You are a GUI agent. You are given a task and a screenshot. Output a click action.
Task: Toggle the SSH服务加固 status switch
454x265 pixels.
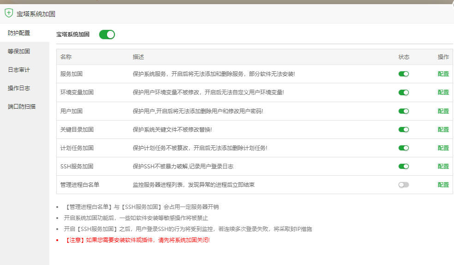[x=404, y=166]
